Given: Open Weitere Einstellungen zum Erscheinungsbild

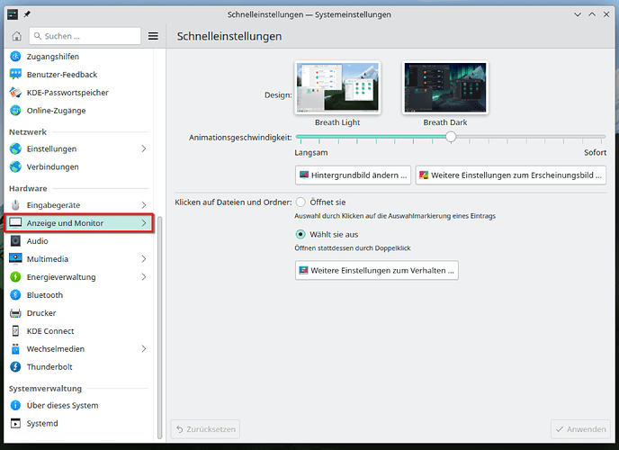Looking at the screenshot, I should 510,175.
